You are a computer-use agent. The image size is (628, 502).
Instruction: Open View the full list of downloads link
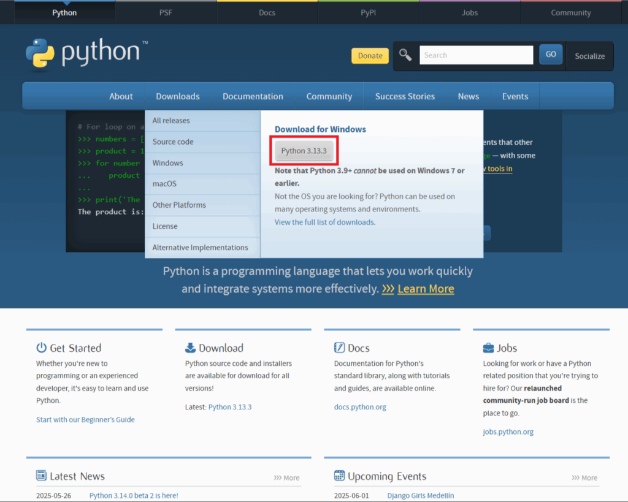click(325, 222)
